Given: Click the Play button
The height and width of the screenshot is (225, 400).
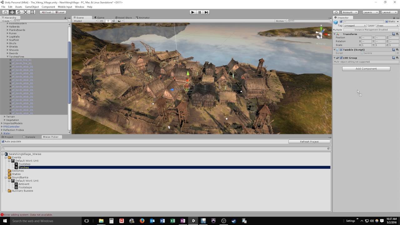Looking at the screenshot, I should [x=193, y=12].
